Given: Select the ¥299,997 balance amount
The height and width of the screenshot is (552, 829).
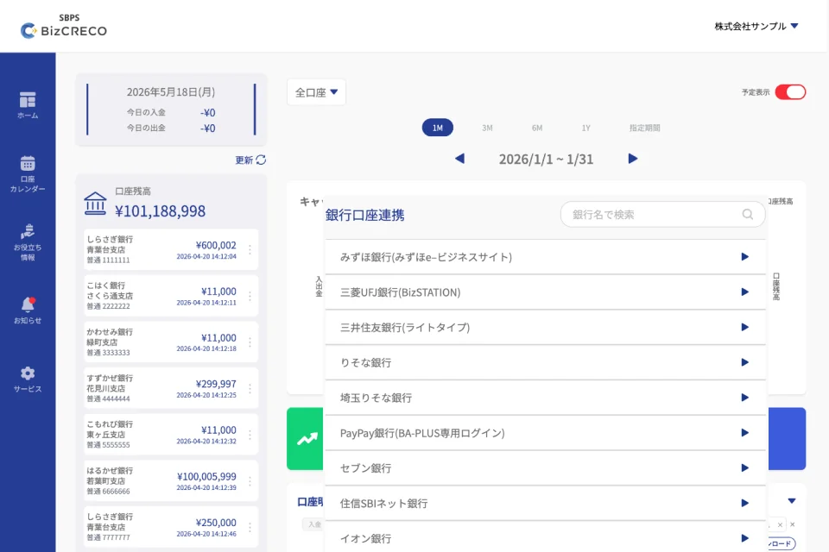Looking at the screenshot, I should (216, 384).
